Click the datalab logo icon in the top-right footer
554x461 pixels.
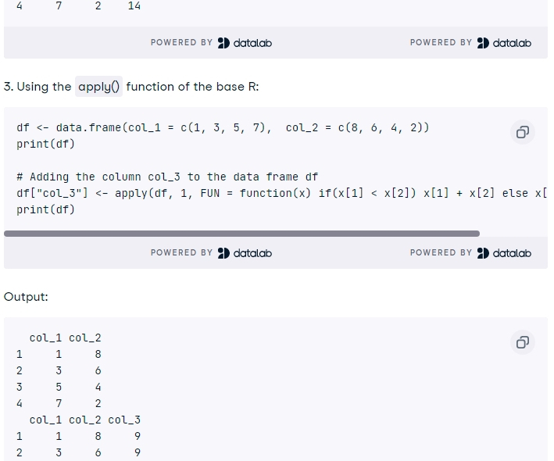click(483, 43)
